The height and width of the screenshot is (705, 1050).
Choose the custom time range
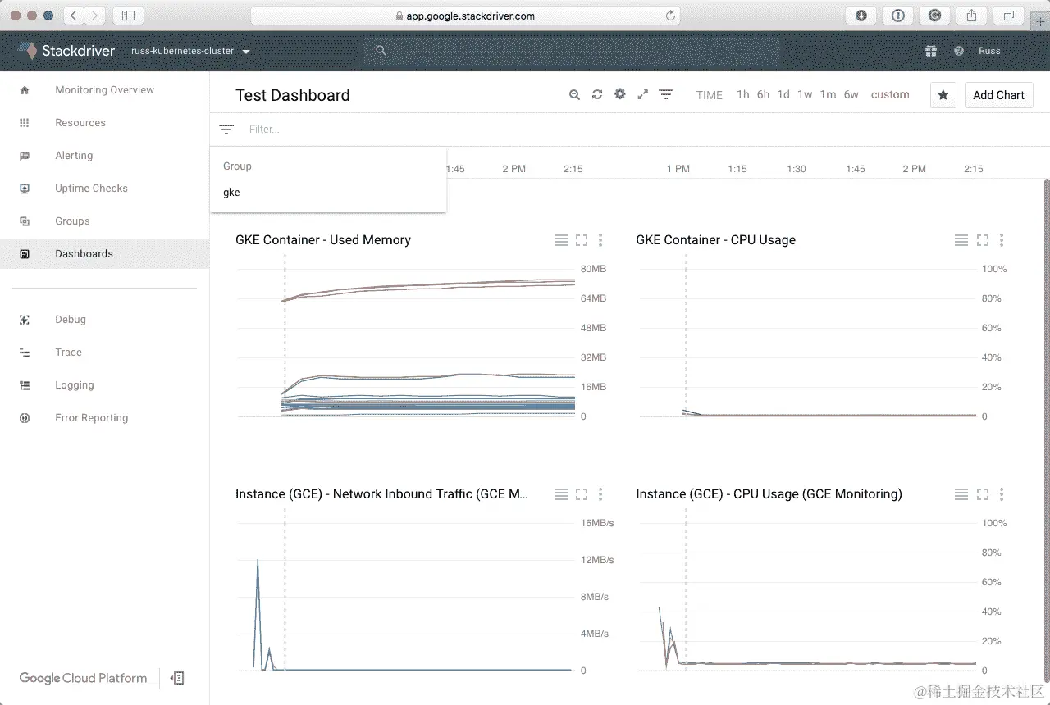pyautogui.click(x=890, y=95)
